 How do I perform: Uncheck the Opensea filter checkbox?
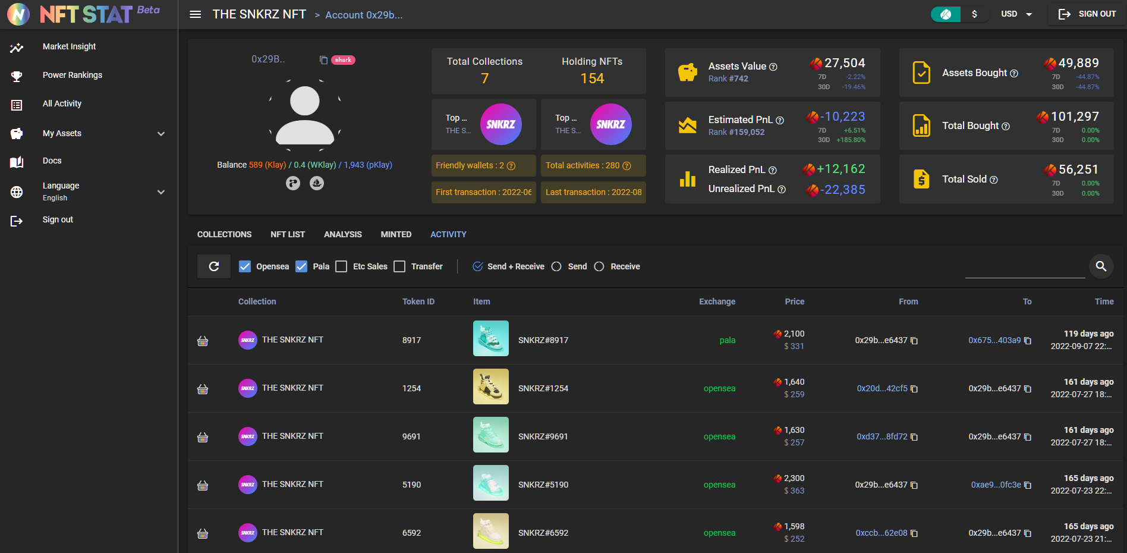[245, 266]
